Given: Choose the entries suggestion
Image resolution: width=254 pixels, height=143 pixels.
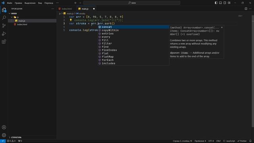Looking at the screenshot, I should coord(133,33).
